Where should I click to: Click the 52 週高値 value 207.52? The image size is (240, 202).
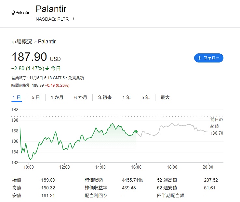(211, 180)
